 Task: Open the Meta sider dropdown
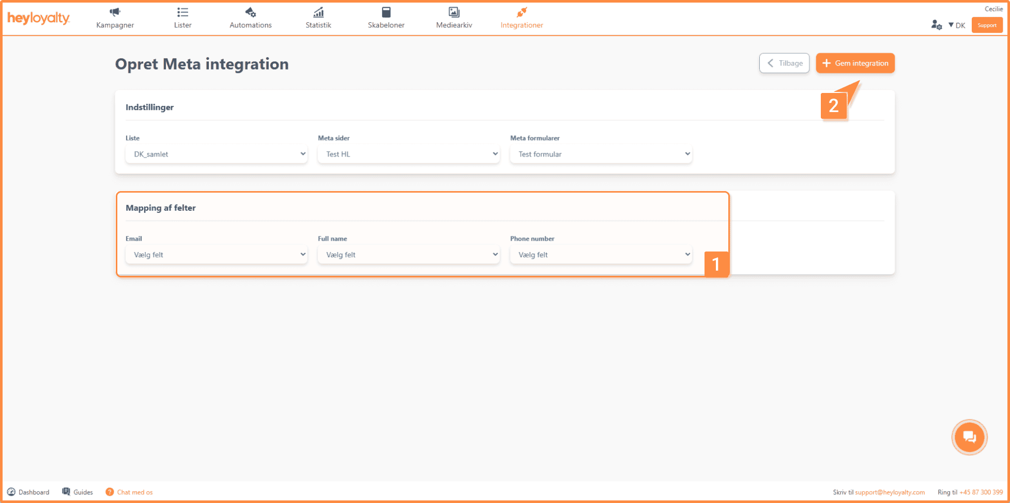[408, 154]
